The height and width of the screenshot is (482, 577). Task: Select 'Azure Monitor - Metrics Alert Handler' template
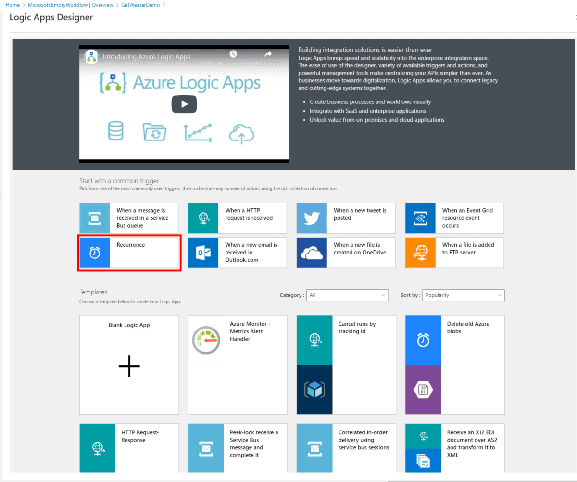click(238, 365)
